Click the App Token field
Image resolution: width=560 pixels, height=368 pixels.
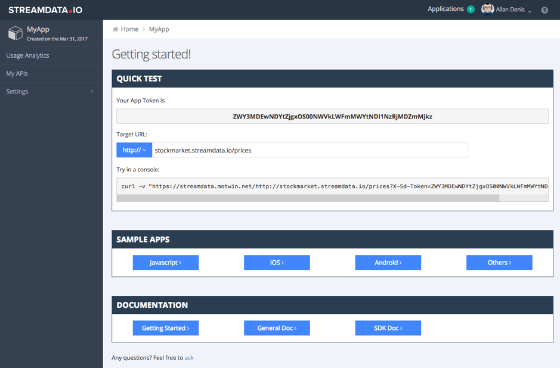[333, 116]
